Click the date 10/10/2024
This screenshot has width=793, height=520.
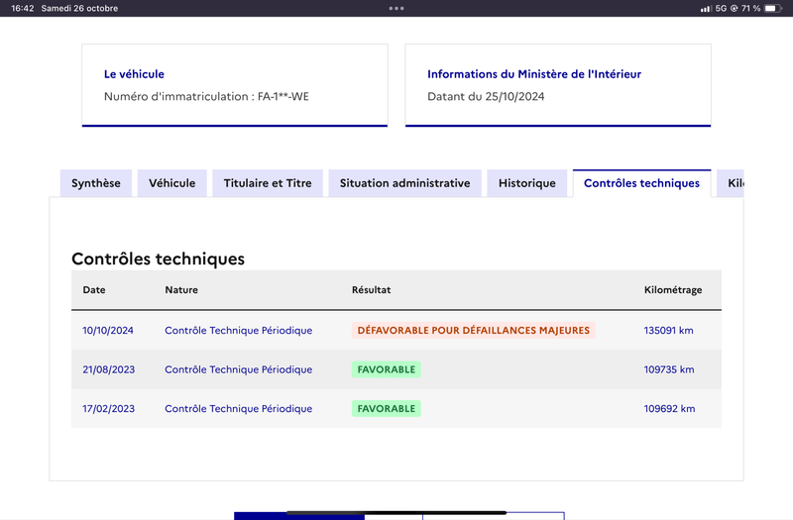[x=108, y=331]
